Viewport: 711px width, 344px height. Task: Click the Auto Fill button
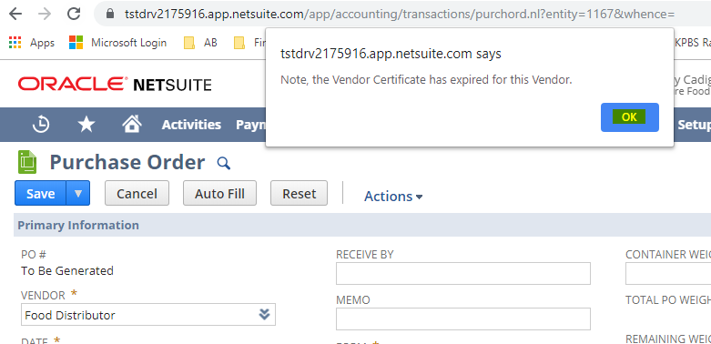pos(219,194)
